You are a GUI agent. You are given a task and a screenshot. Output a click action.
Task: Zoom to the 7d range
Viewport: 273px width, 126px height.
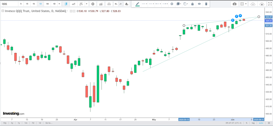33,123
